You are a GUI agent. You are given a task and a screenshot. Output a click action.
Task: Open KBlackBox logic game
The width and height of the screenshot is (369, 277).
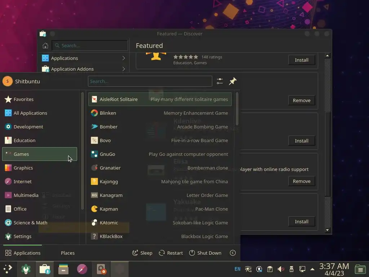click(160, 236)
